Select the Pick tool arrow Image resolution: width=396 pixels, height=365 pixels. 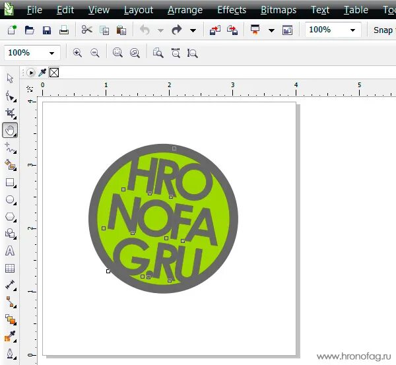(10, 79)
